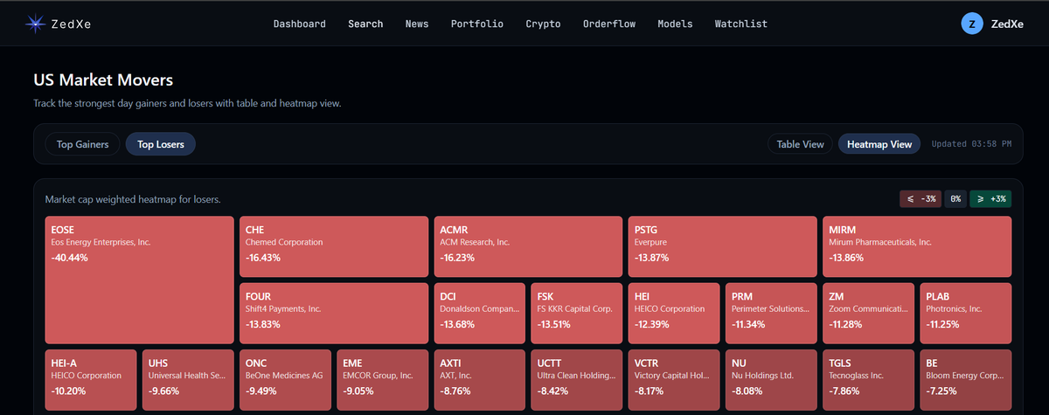Open the BE Bloom Energy tile
1049x415 pixels.
965,380
